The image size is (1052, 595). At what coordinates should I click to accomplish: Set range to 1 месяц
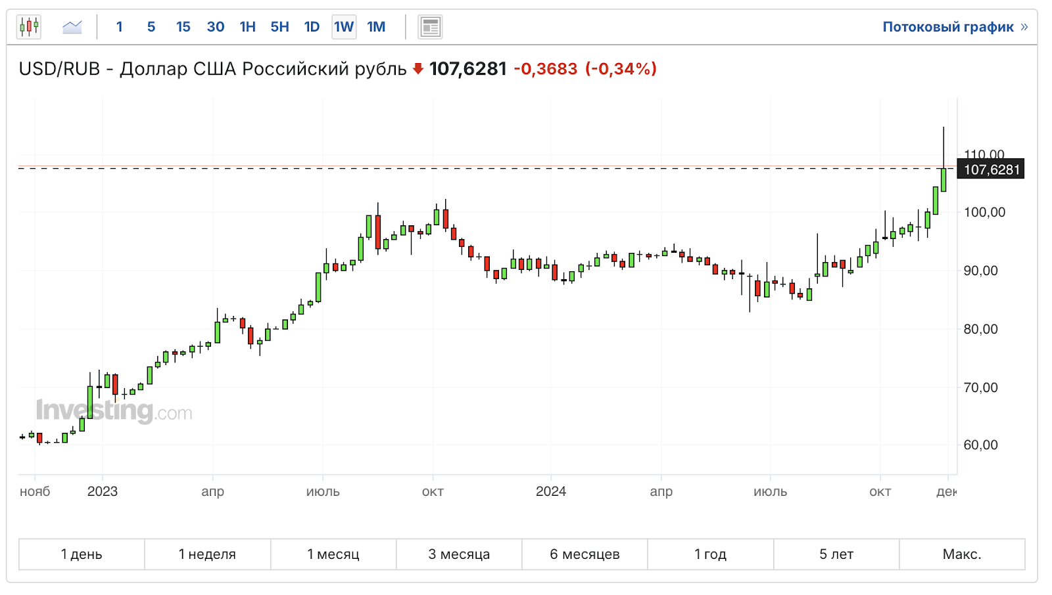click(x=333, y=554)
